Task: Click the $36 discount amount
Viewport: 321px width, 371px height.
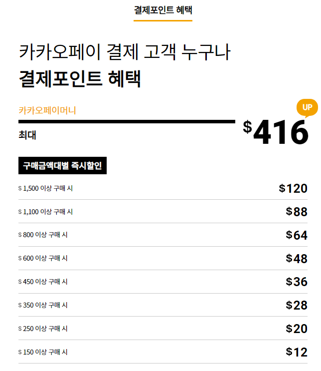Action: pyautogui.click(x=297, y=282)
